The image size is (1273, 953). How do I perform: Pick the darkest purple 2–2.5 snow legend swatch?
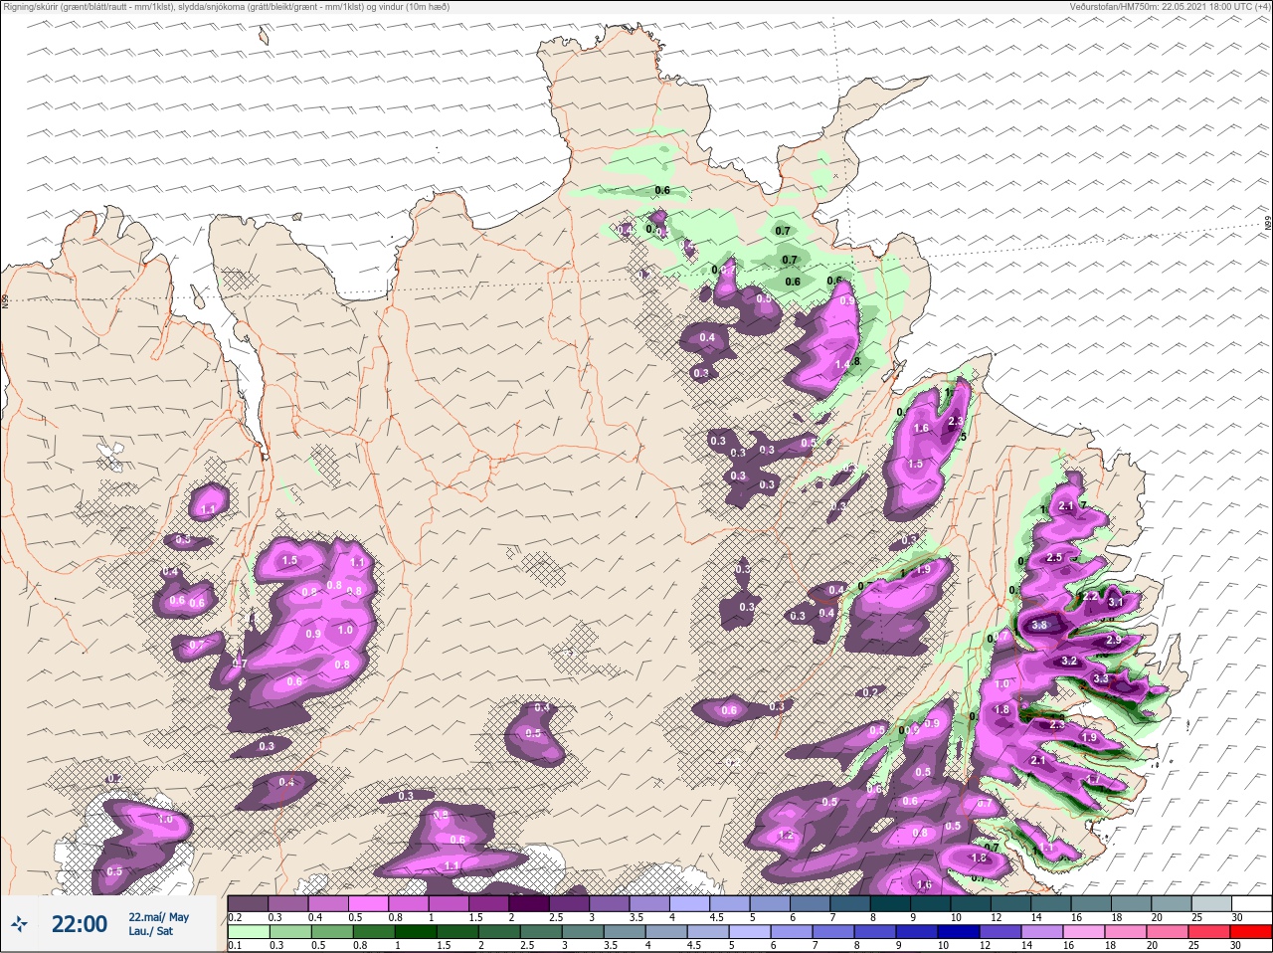[x=531, y=903]
